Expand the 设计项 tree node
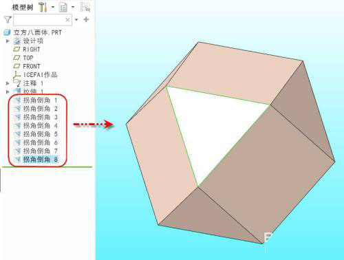 tap(8, 41)
